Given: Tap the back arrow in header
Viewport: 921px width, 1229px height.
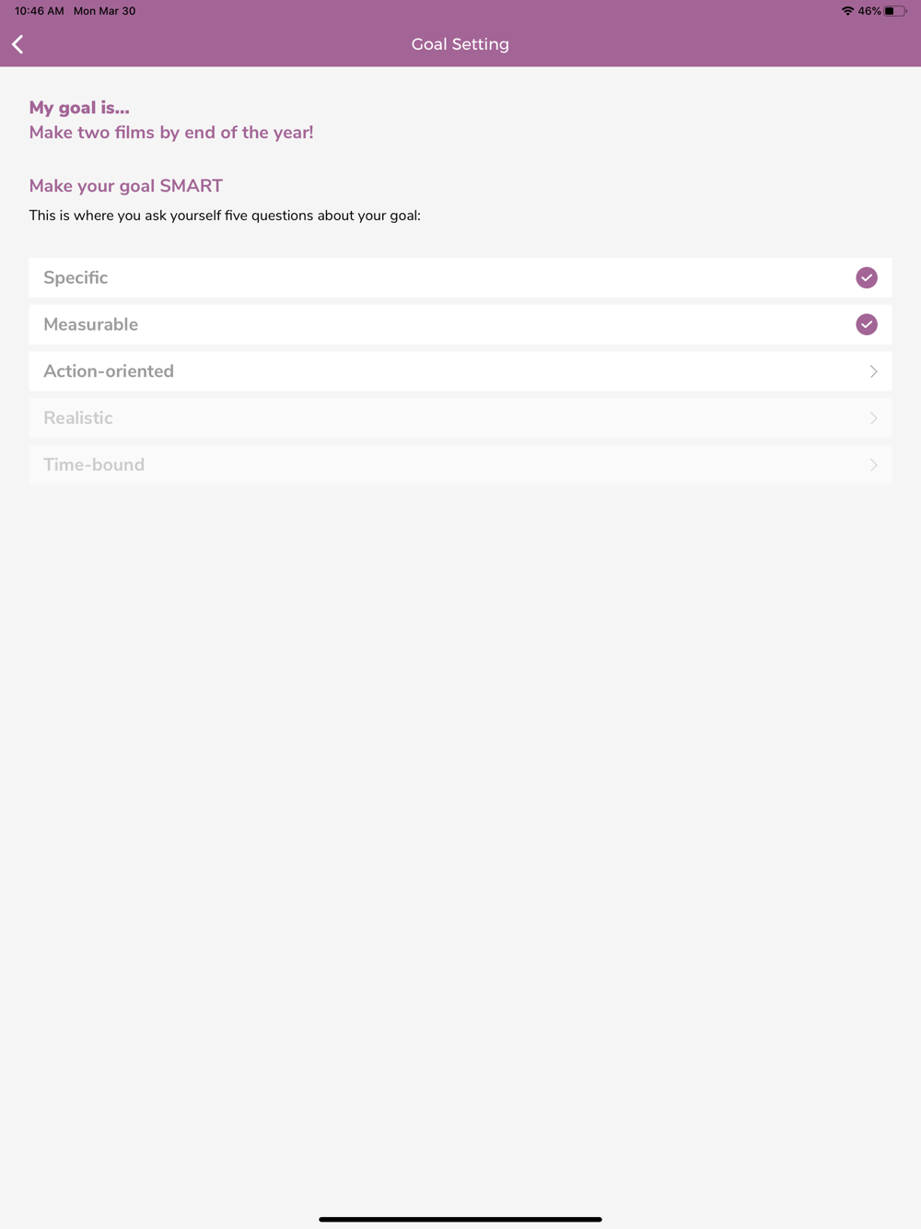Looking at the screenshot, I should (17, 44).
